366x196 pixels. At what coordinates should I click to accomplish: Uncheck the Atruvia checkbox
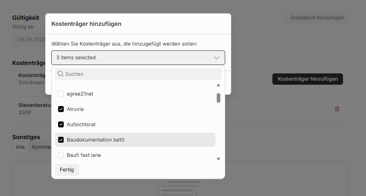click(x=61, y=109)
